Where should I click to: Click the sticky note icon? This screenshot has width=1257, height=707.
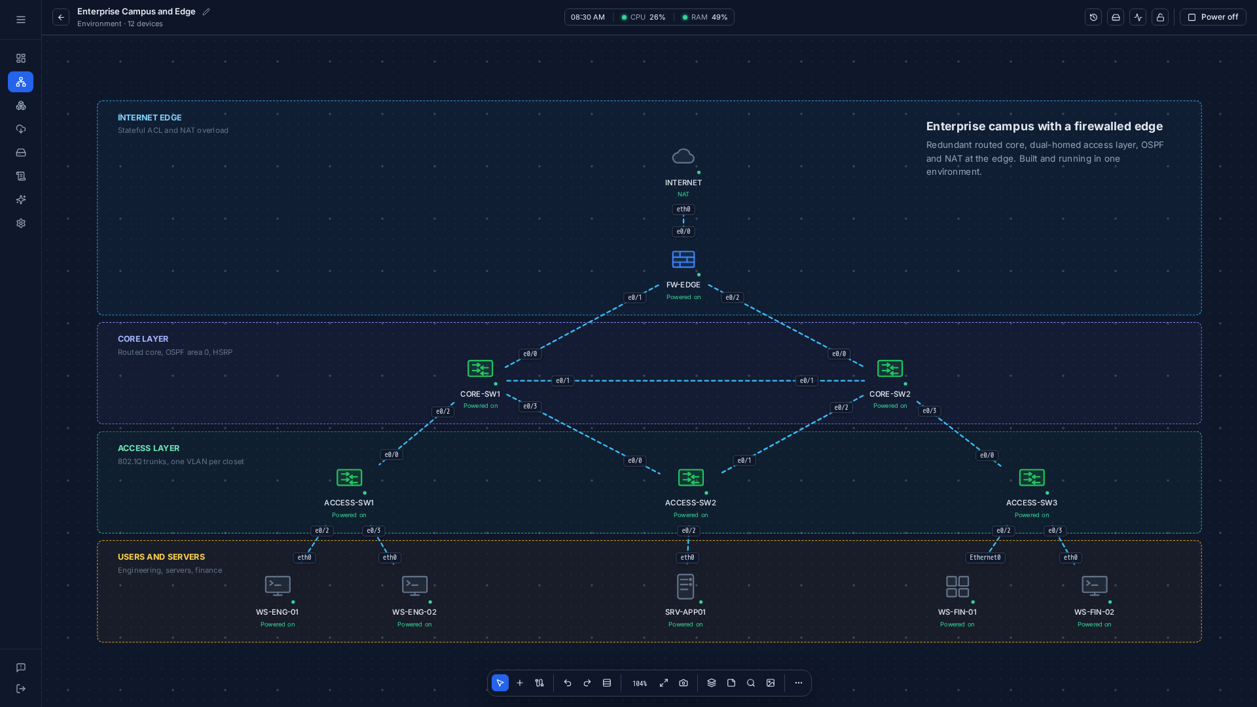(731, 683)
